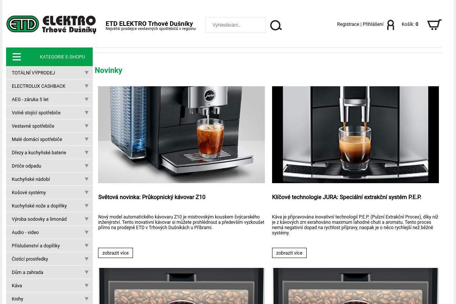Expand Knihy category arrow
Image resolution: width=456 pixels, height=304 pixels.
87,299
